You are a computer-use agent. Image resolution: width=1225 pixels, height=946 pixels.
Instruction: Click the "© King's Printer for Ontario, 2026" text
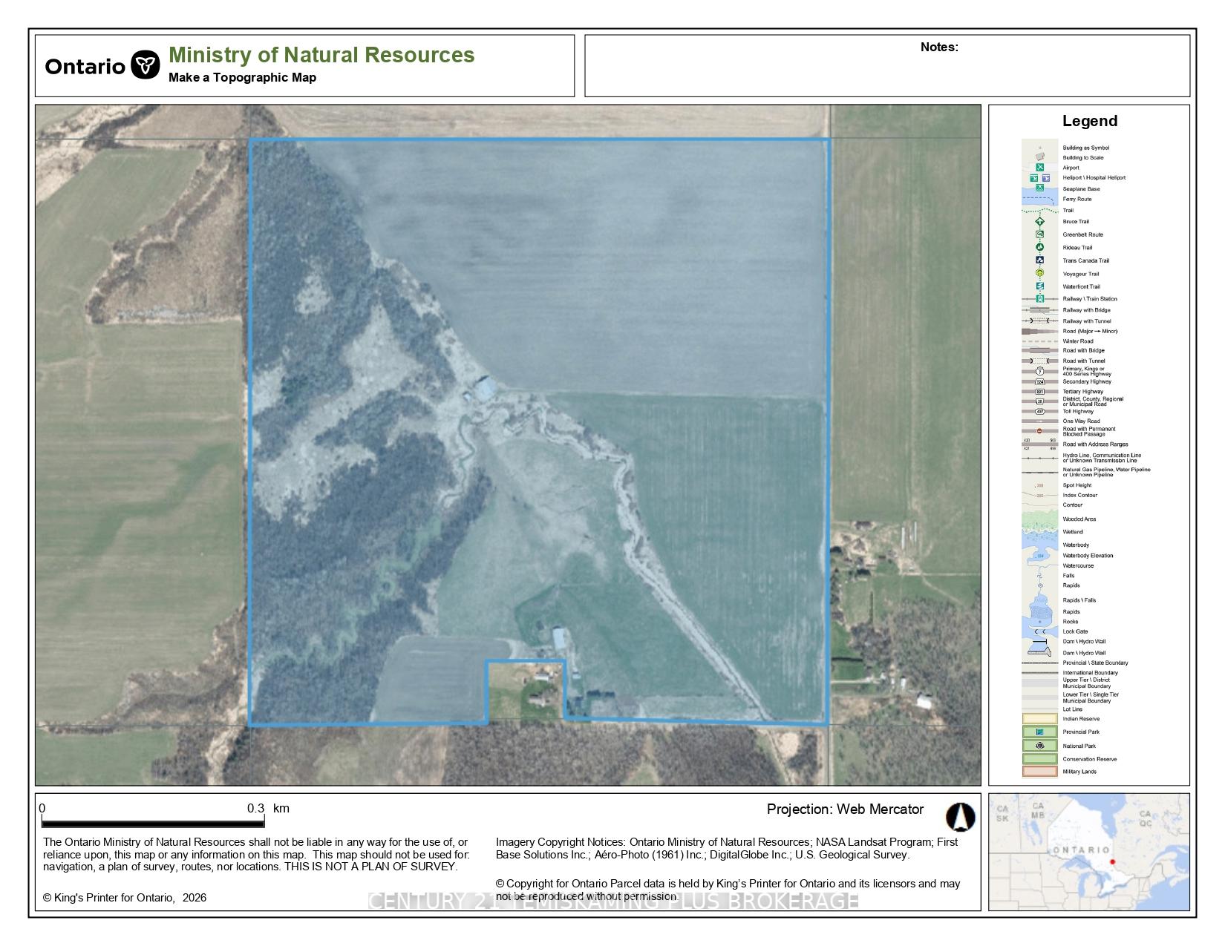125,898
